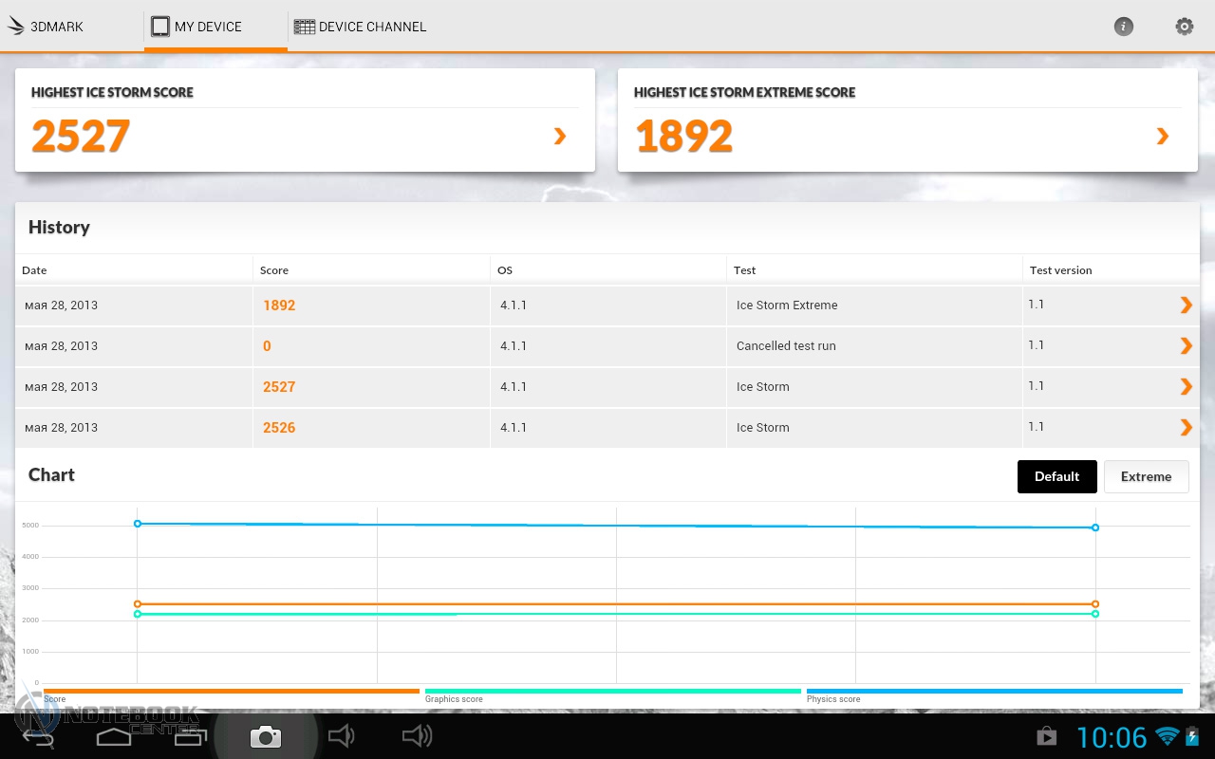
Task: Tap the volume down speaker icon
Action: (x=341, y=736)
